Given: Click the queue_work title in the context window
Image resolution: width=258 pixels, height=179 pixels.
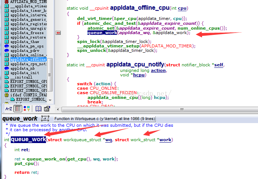Looking at the screenshot, I should tap(20, 119).
